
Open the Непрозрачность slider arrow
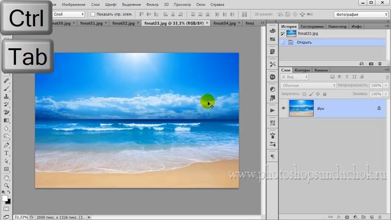[x=386, y=86]
